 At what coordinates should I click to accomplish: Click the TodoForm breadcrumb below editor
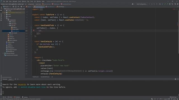tap(36, 77)
